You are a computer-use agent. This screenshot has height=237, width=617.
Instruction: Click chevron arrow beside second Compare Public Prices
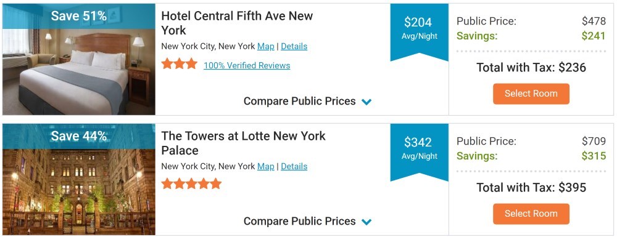(366, 222)
